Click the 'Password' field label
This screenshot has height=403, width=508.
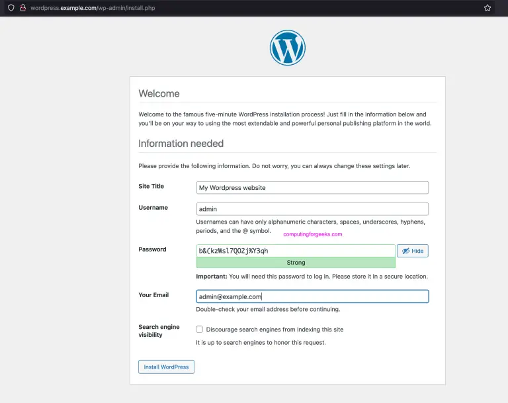[x=152, y=249]
